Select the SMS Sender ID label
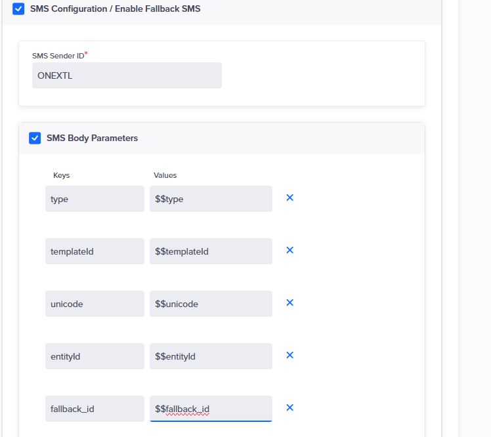 (60, 56)
